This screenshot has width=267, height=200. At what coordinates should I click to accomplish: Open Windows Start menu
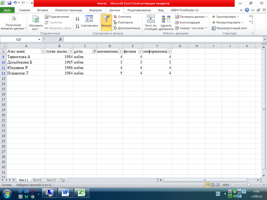tap(7, 194)
